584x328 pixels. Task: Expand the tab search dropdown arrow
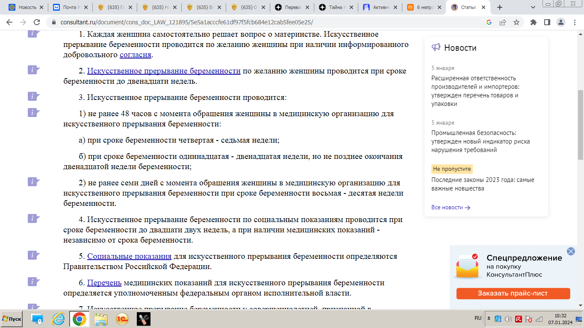pos(533,7)
